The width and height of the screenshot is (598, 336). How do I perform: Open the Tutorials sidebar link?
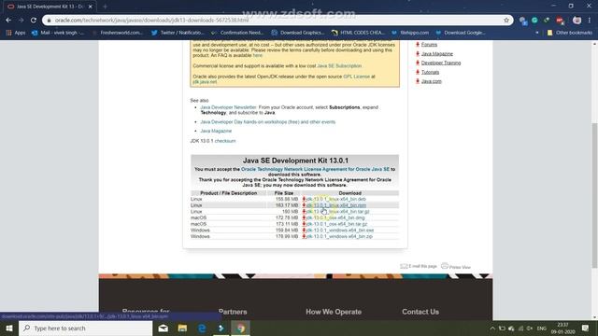(x=430, y=72)
